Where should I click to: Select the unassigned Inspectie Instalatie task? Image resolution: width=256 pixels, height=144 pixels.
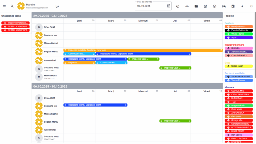[15, 23]
